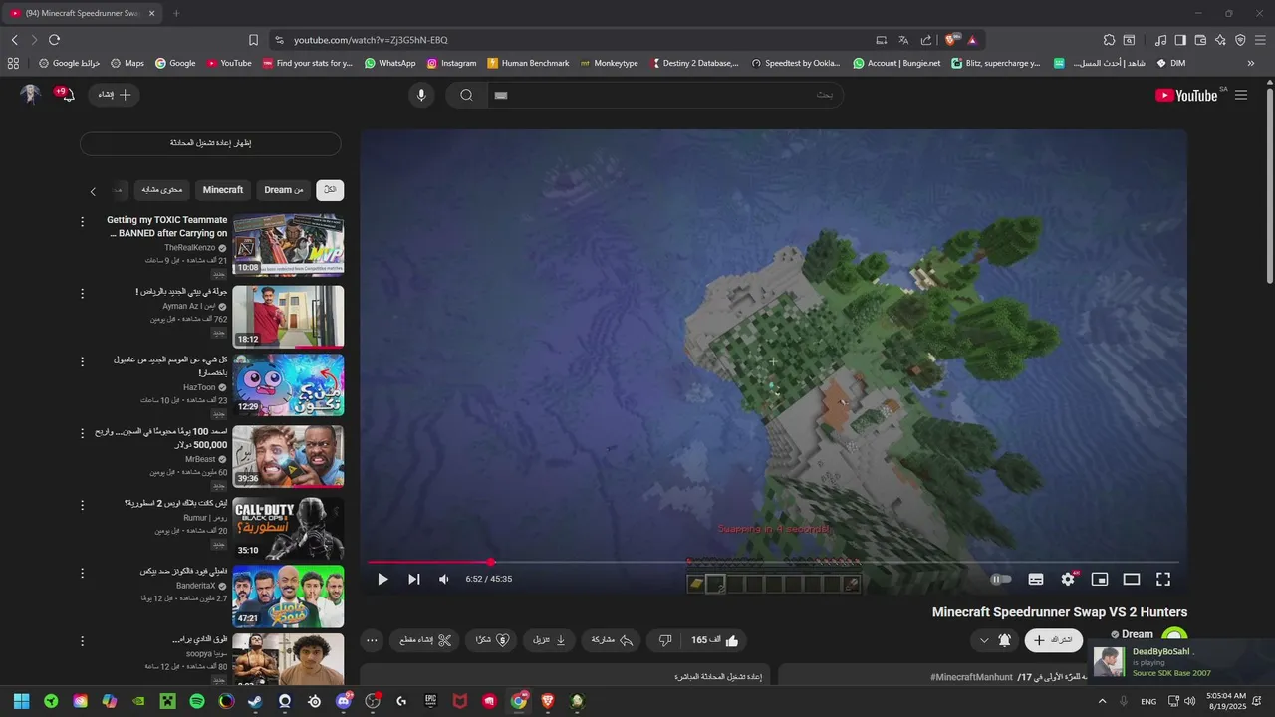The height and width of the screenshot is (717, 1275).
Task: Toggle theater mode on the player
Action: click(x=1132, y=579)
